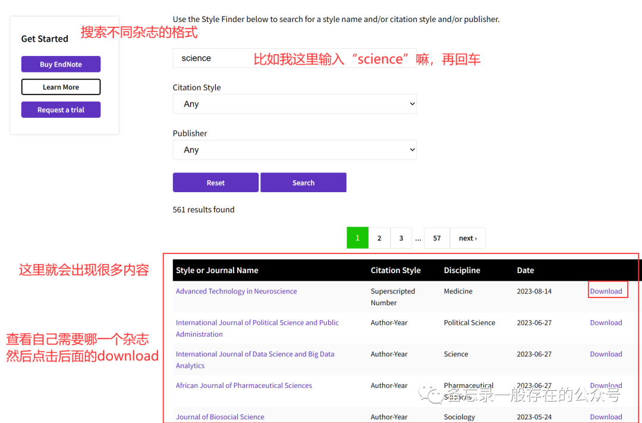The width and height of the screenshot is (642, 423).
Task: Go to results page 2
Action: pyautogui.click(x=379, y=238)
